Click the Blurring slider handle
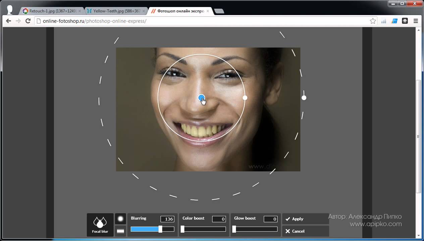 pyautogui.click(x=160, y=229)
